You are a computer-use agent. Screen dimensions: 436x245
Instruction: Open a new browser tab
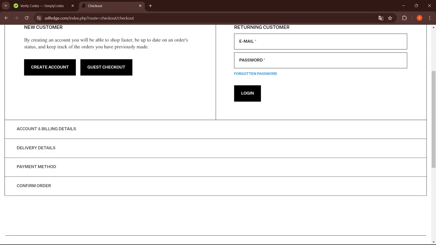pyautogui.click(x=150, y=6)
